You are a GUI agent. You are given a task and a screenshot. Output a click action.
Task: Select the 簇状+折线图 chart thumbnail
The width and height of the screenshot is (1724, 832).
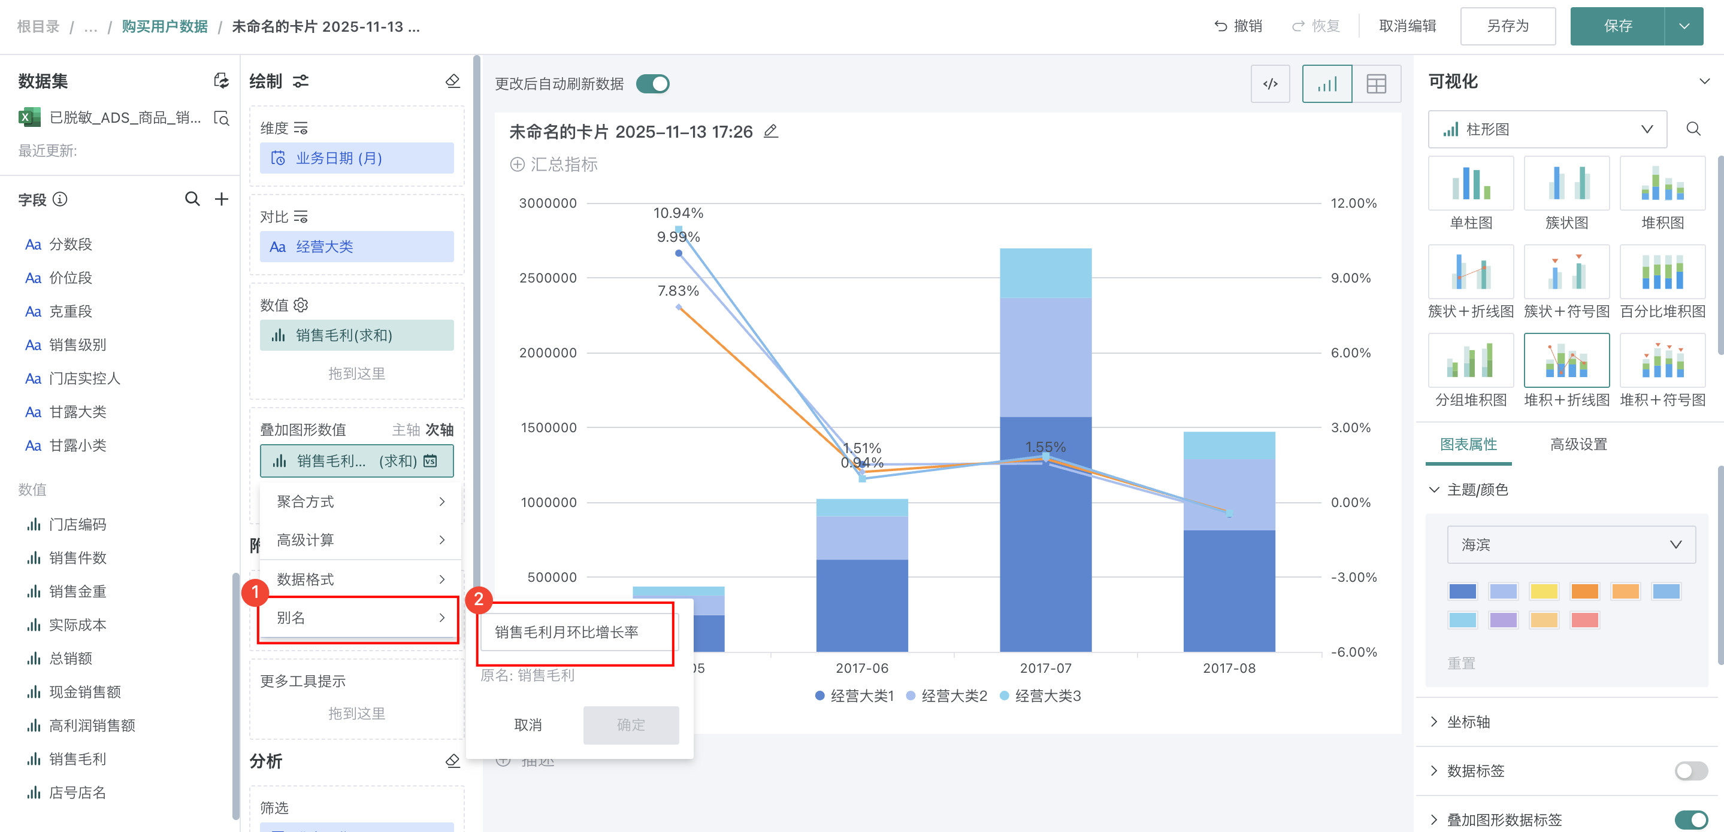point(1471,272)
